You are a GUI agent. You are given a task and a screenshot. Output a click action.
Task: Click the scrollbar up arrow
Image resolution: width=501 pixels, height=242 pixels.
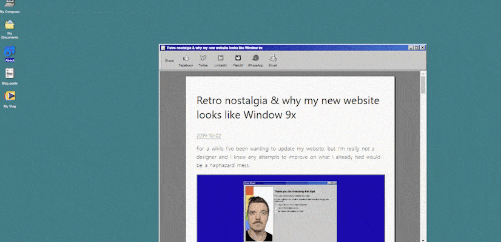coord(423,73)
